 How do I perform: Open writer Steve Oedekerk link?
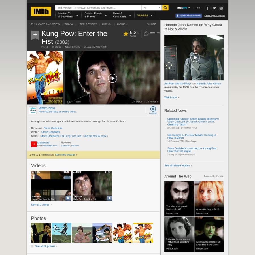pyautogui.click(x=50, y=132)
